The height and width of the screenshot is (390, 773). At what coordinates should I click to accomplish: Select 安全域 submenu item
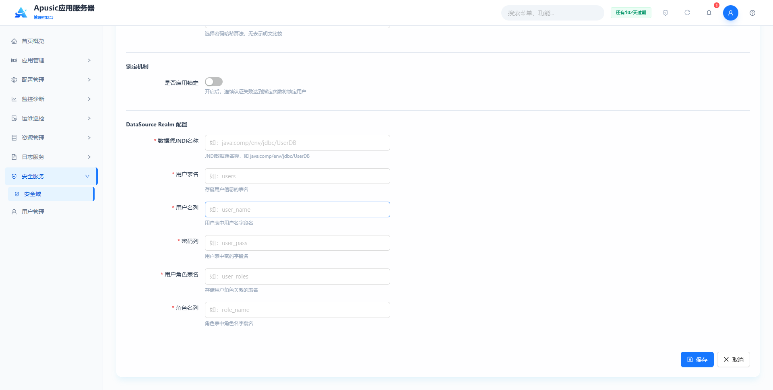click(x=51, y=194)
